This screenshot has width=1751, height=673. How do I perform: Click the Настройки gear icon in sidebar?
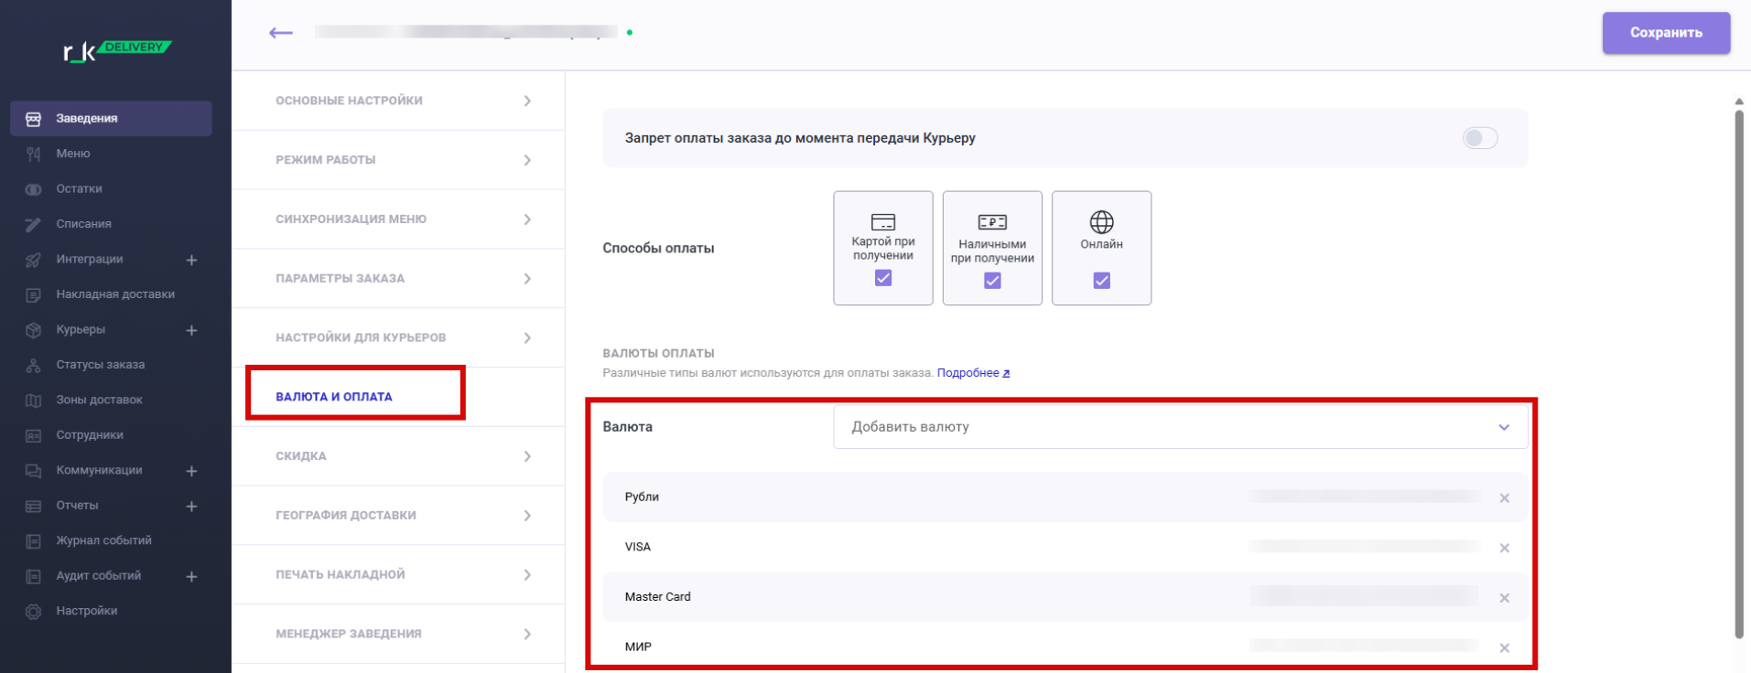[x=34, y=612]
